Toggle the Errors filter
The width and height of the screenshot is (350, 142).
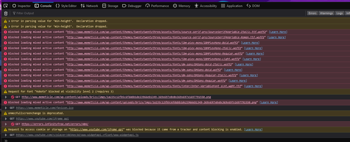tap(312, 13)
